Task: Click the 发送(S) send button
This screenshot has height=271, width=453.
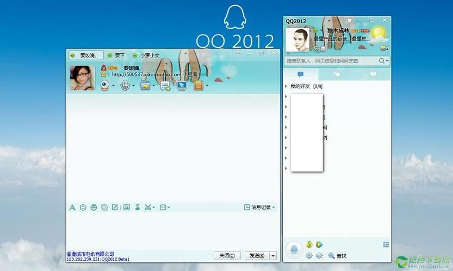Action: (257, 255)
